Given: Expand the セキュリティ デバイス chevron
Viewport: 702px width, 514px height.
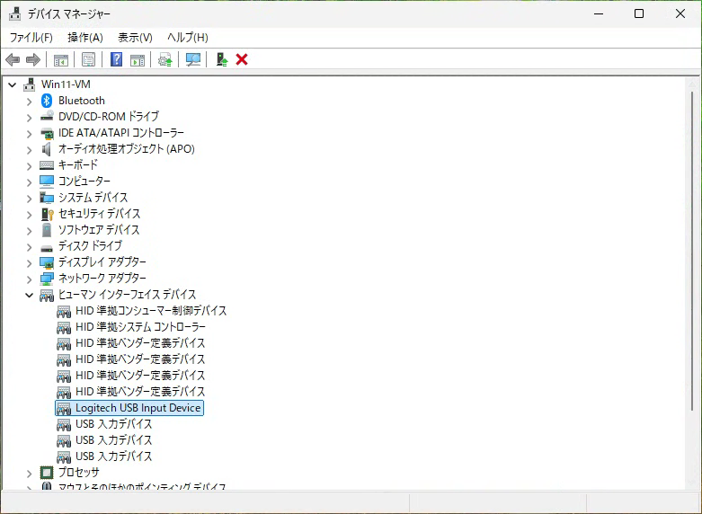Looking at the screenshot, I should 29,215.
